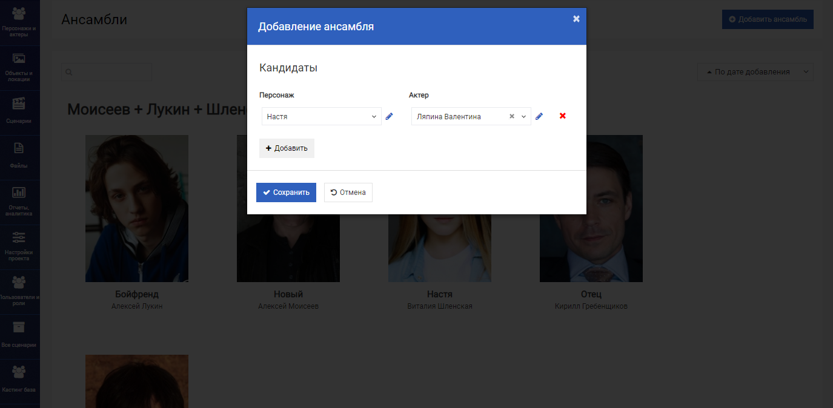Click into the ensembles search field
Viewport: 833px width, 408px height.
[x=107, y=72]
